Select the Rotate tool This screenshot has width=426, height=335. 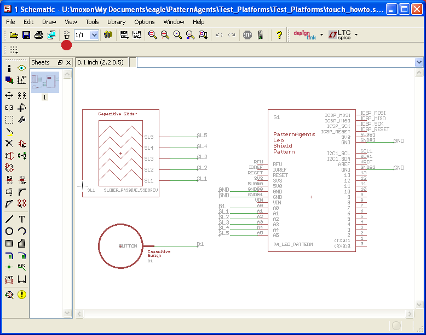(x=22, y=108)
